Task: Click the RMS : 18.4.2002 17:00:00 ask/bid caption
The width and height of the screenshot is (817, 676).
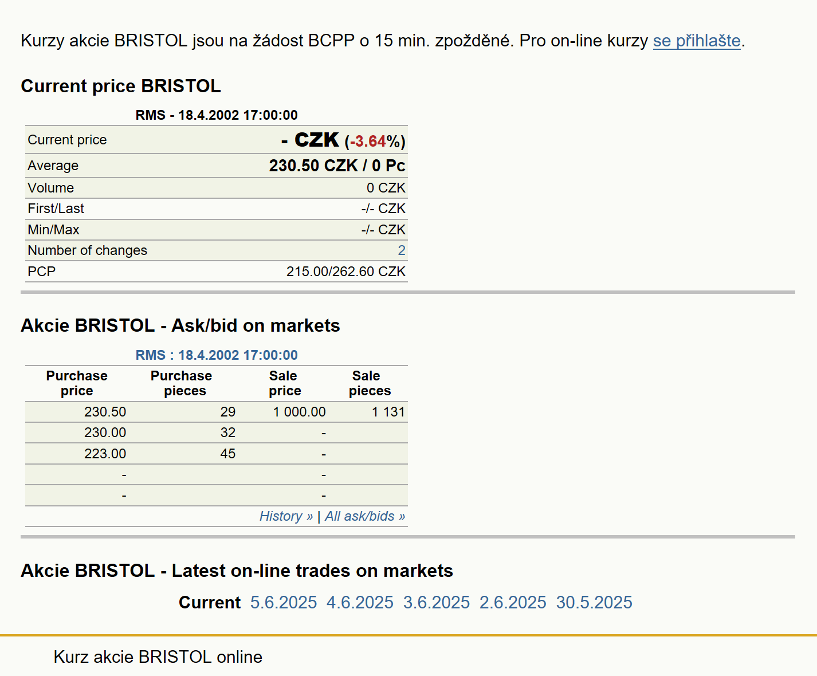Action: [217, 355]
